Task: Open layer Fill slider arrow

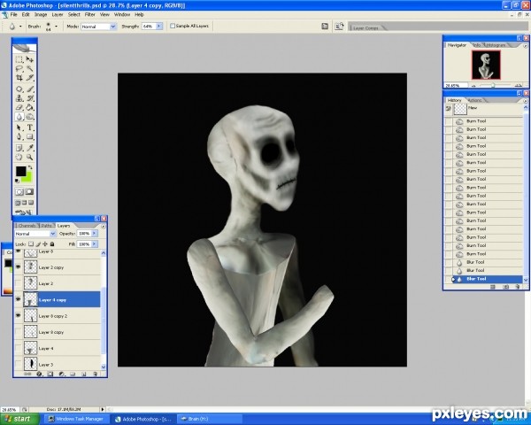Action: coord(94,244)
